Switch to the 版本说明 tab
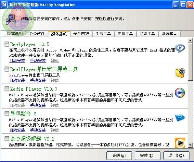Image resolution: width=194 pixels, height=162 pixels. coord(15,34)
